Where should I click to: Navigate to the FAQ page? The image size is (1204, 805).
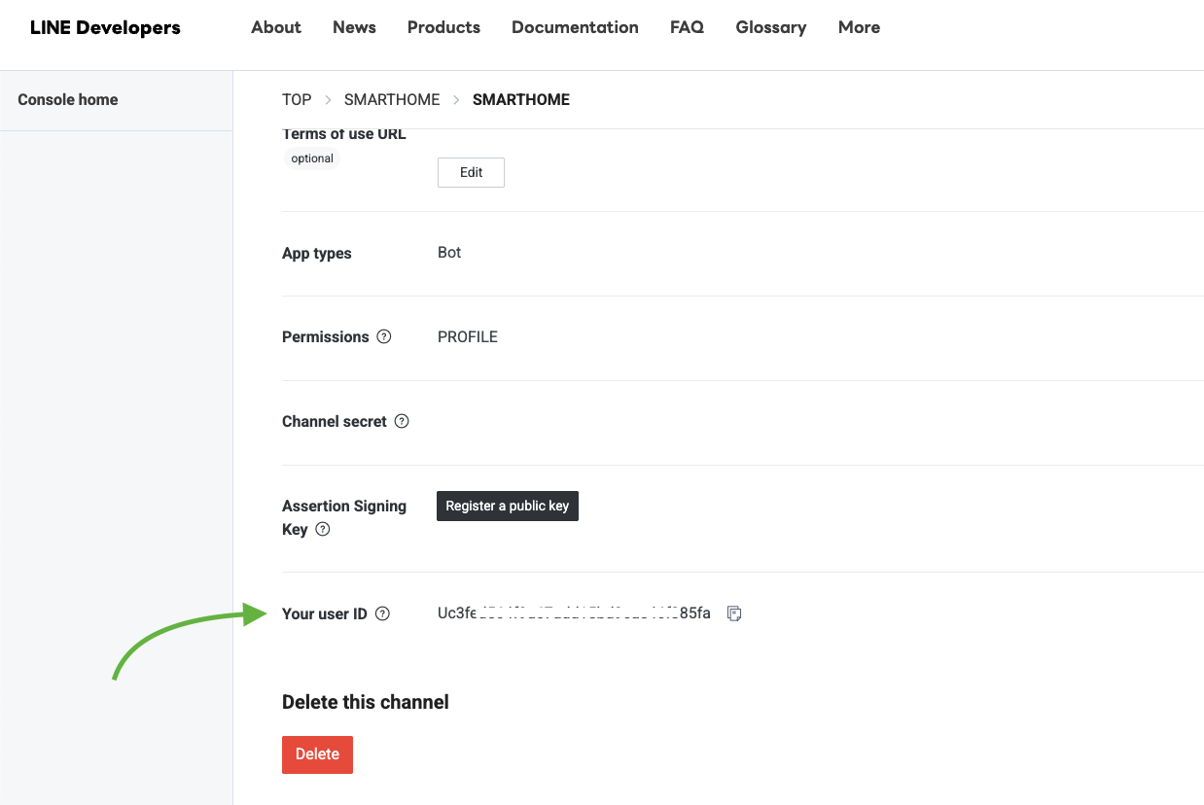(687, 27)
